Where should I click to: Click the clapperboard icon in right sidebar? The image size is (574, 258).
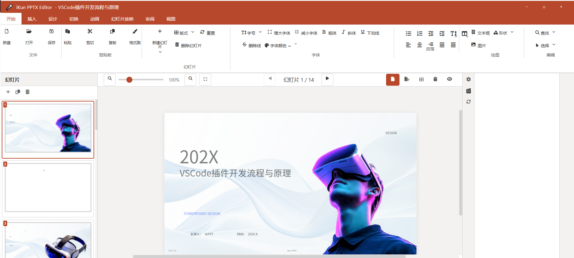469,91
